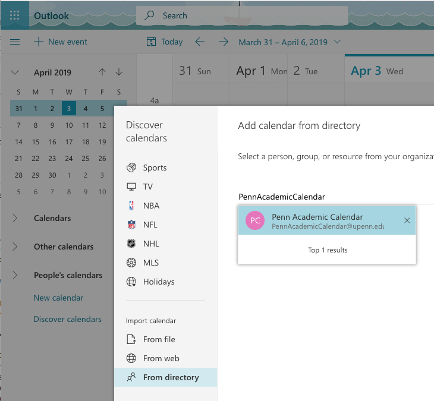
Task: Click the March 31 – April 6, 2019 label
Action: click(283, 42)
